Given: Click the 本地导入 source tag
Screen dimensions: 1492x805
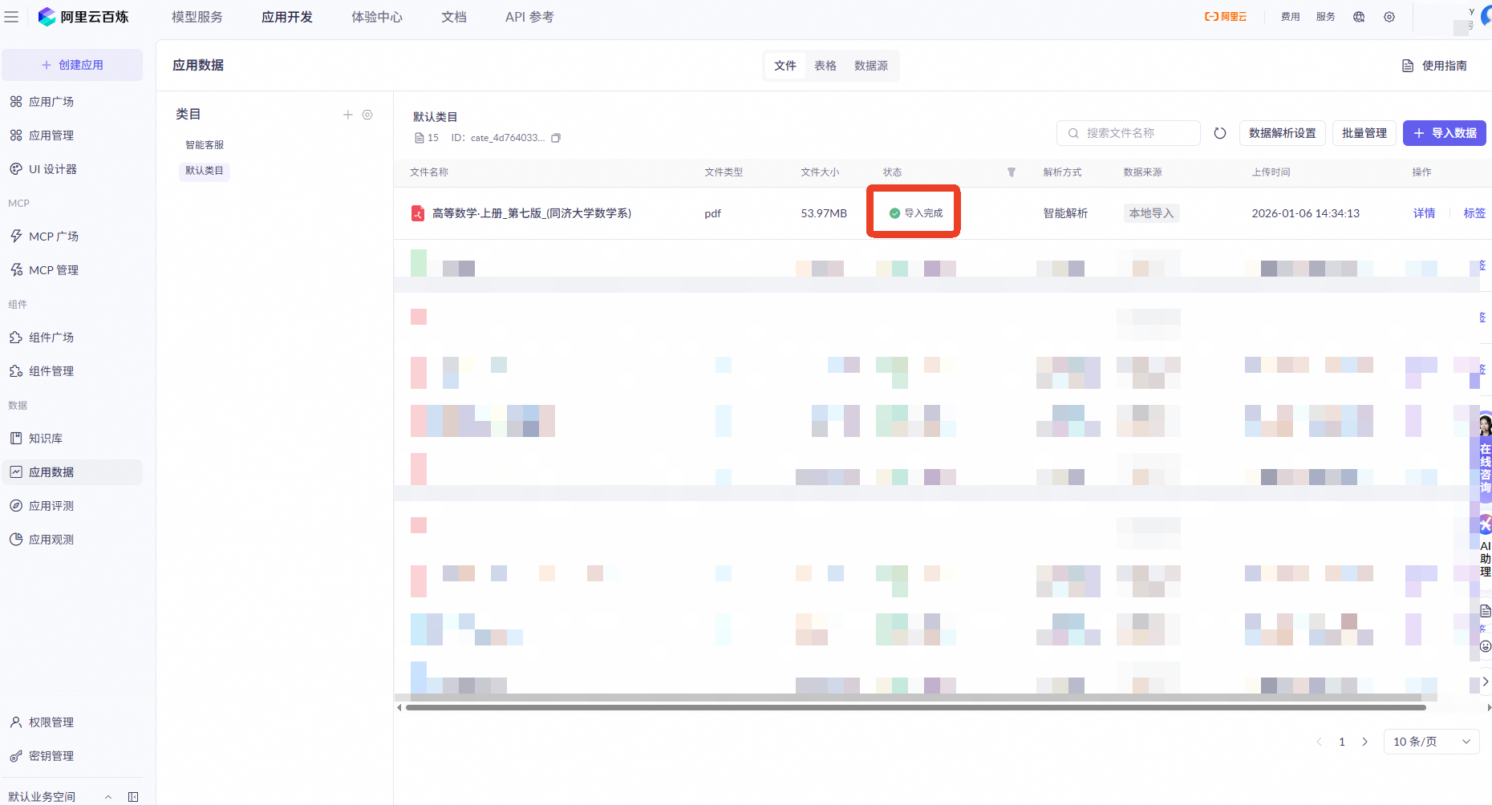Looking at the screenshot, I should [x=1151, y=213].
